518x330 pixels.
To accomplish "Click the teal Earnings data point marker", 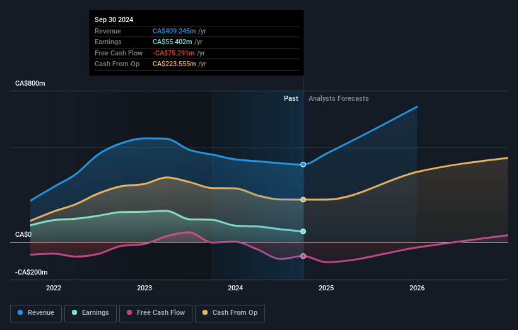I will point(303,231).
